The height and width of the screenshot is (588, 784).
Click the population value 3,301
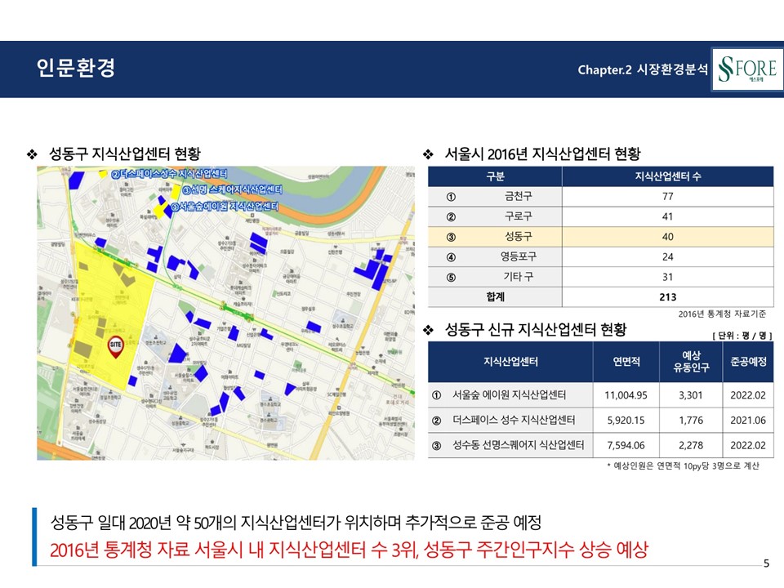pyautogui.click(x=691, y=395)
